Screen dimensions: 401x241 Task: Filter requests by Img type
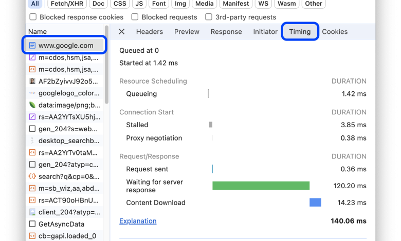click(x=180, y=4)
